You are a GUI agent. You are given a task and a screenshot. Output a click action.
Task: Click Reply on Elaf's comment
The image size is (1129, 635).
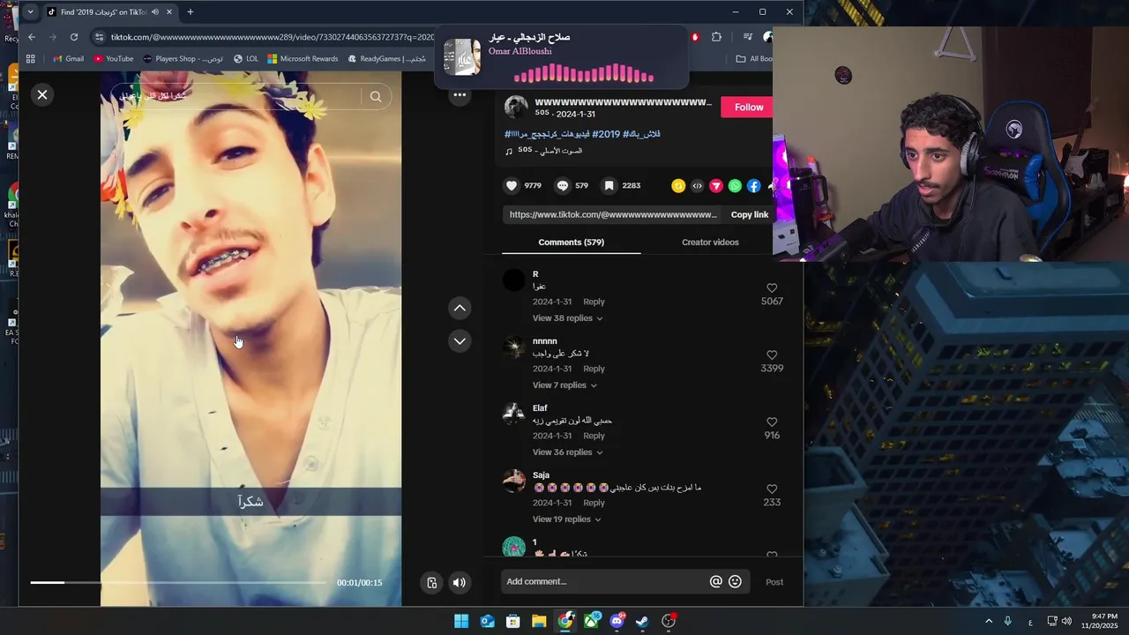(x=594, y=436)
